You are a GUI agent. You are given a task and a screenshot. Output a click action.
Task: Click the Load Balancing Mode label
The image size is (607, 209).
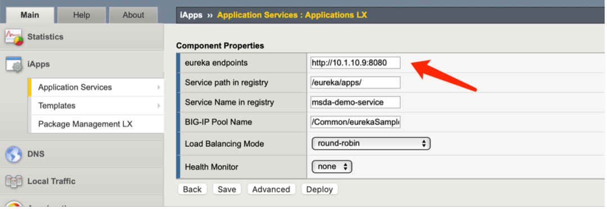point(224,144)
